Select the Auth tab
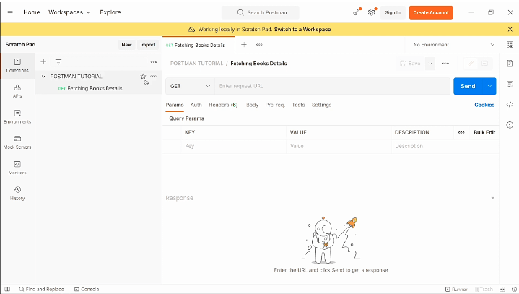 click(196, 105)
